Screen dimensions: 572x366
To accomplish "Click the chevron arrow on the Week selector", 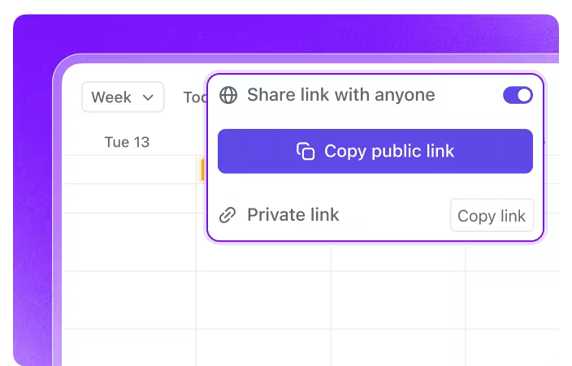I will coord(148,97).
